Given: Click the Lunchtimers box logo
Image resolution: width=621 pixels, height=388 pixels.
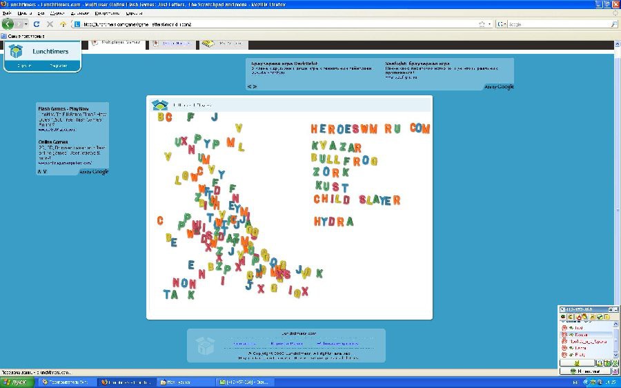Looking at the screenshot, I should point(16,51).
